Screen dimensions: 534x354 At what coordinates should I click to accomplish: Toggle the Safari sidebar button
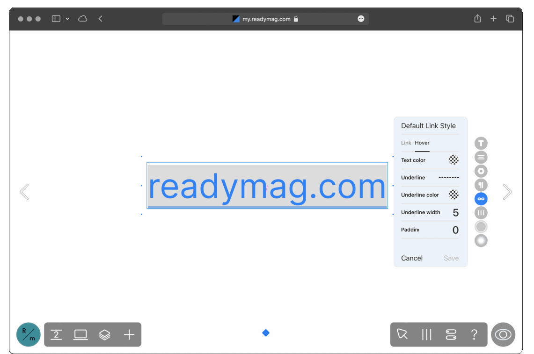click(56, 19)
